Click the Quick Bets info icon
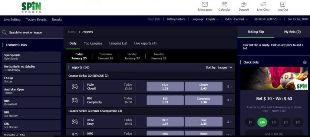This screenshot has width=310, height=137. click(305, 62)
